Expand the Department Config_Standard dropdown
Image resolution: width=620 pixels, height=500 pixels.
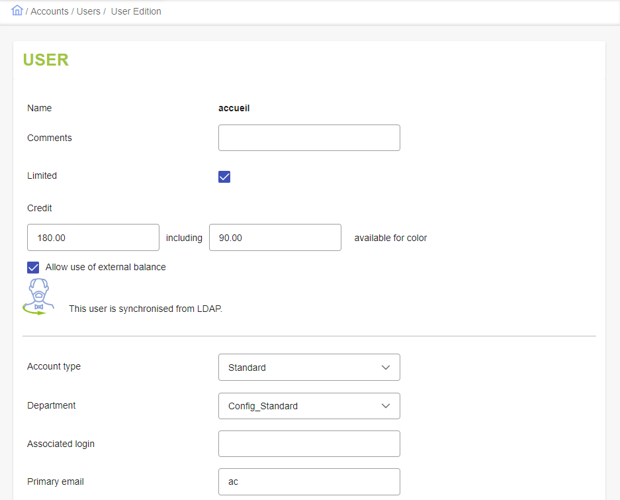309,406
